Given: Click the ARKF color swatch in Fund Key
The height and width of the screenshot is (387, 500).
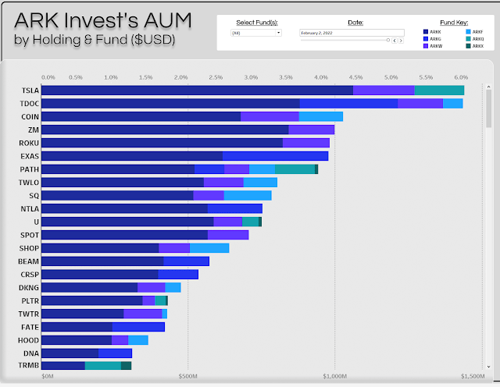Looking at the screenshot, I should coord(467,31).
